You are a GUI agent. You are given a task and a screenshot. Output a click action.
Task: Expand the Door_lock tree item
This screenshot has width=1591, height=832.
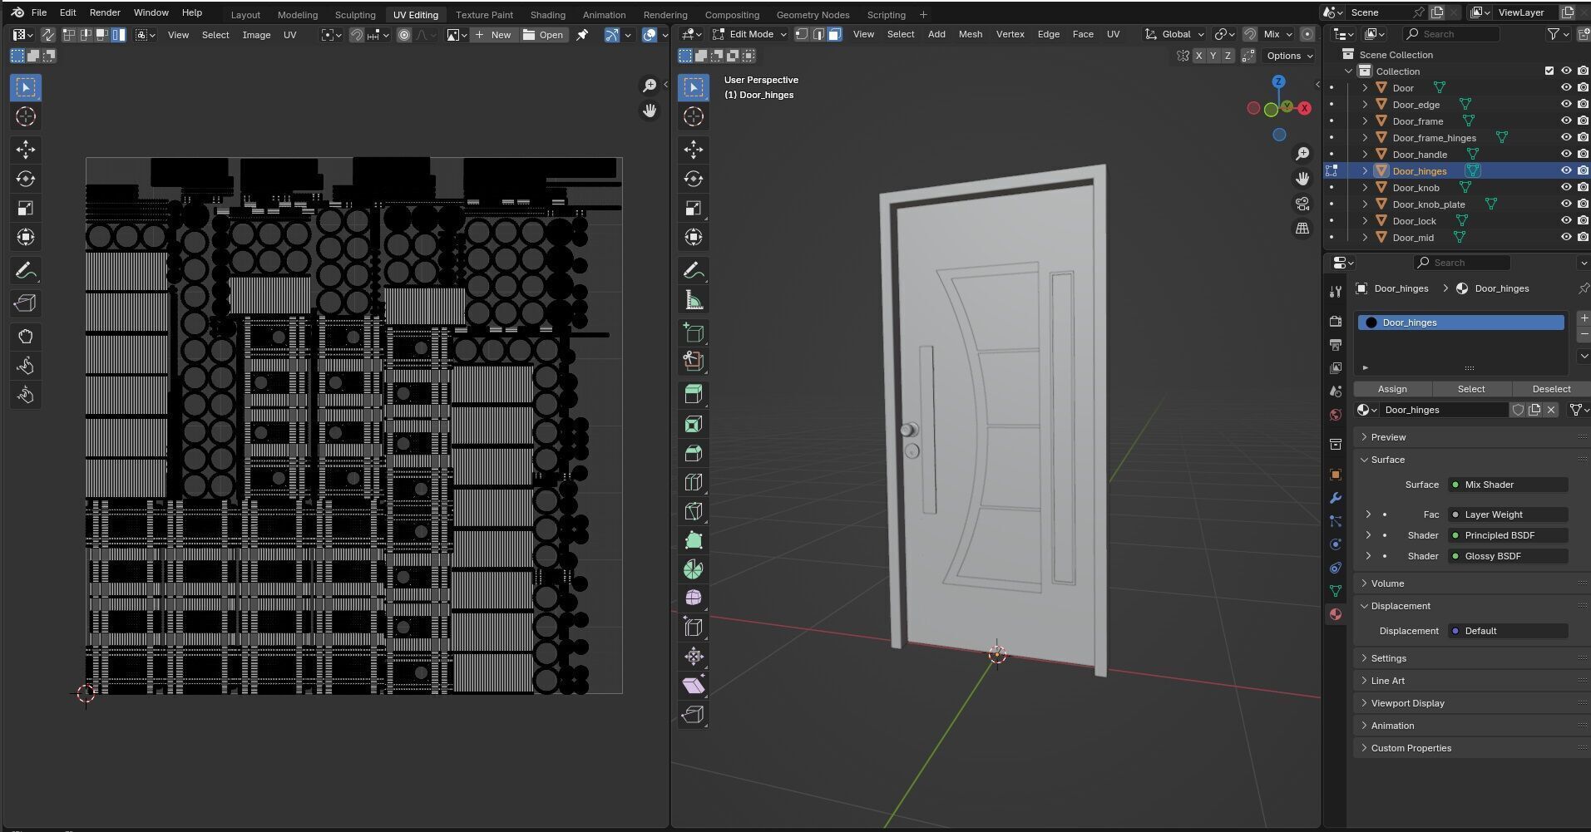1365,221
